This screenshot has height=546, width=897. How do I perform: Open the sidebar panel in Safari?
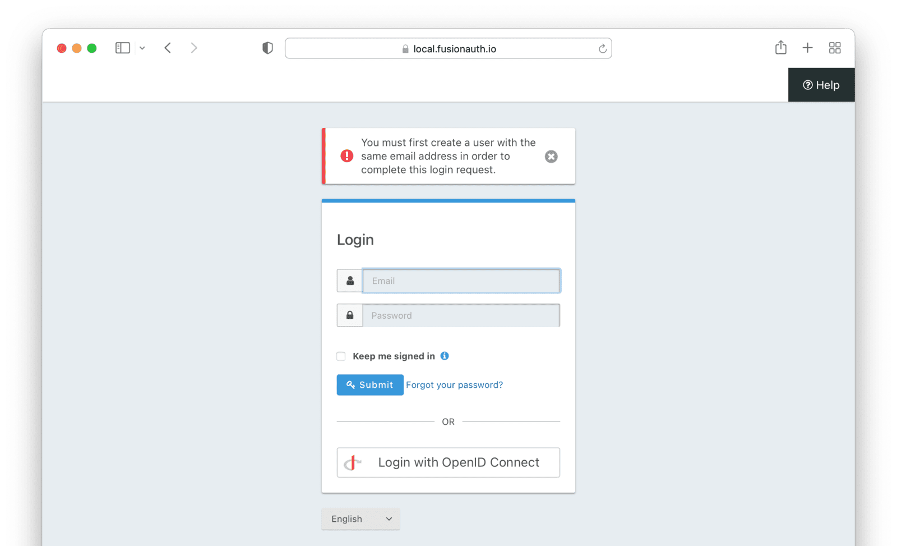(122, 48)
